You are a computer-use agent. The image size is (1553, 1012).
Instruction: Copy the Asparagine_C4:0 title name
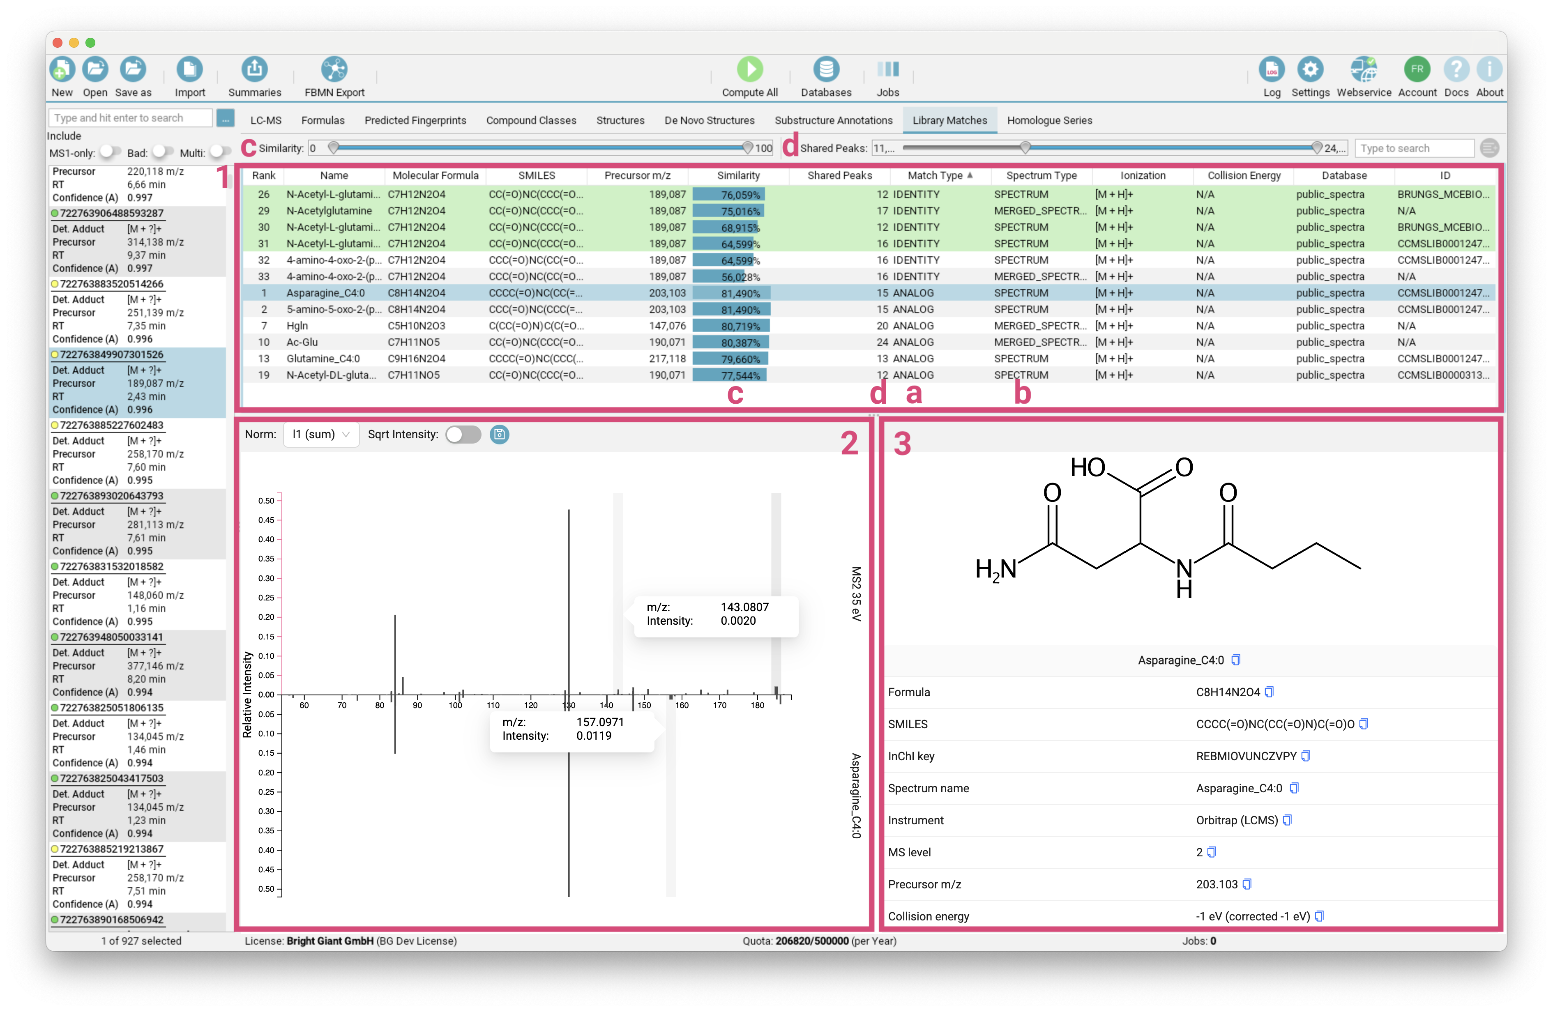point(1236,660)
